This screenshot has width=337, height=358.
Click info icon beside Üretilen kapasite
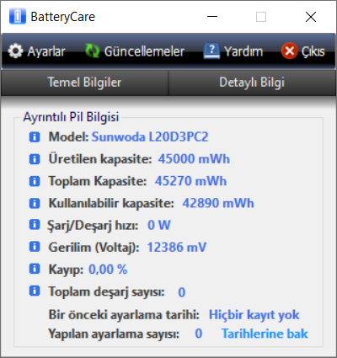tap(35, 159)
